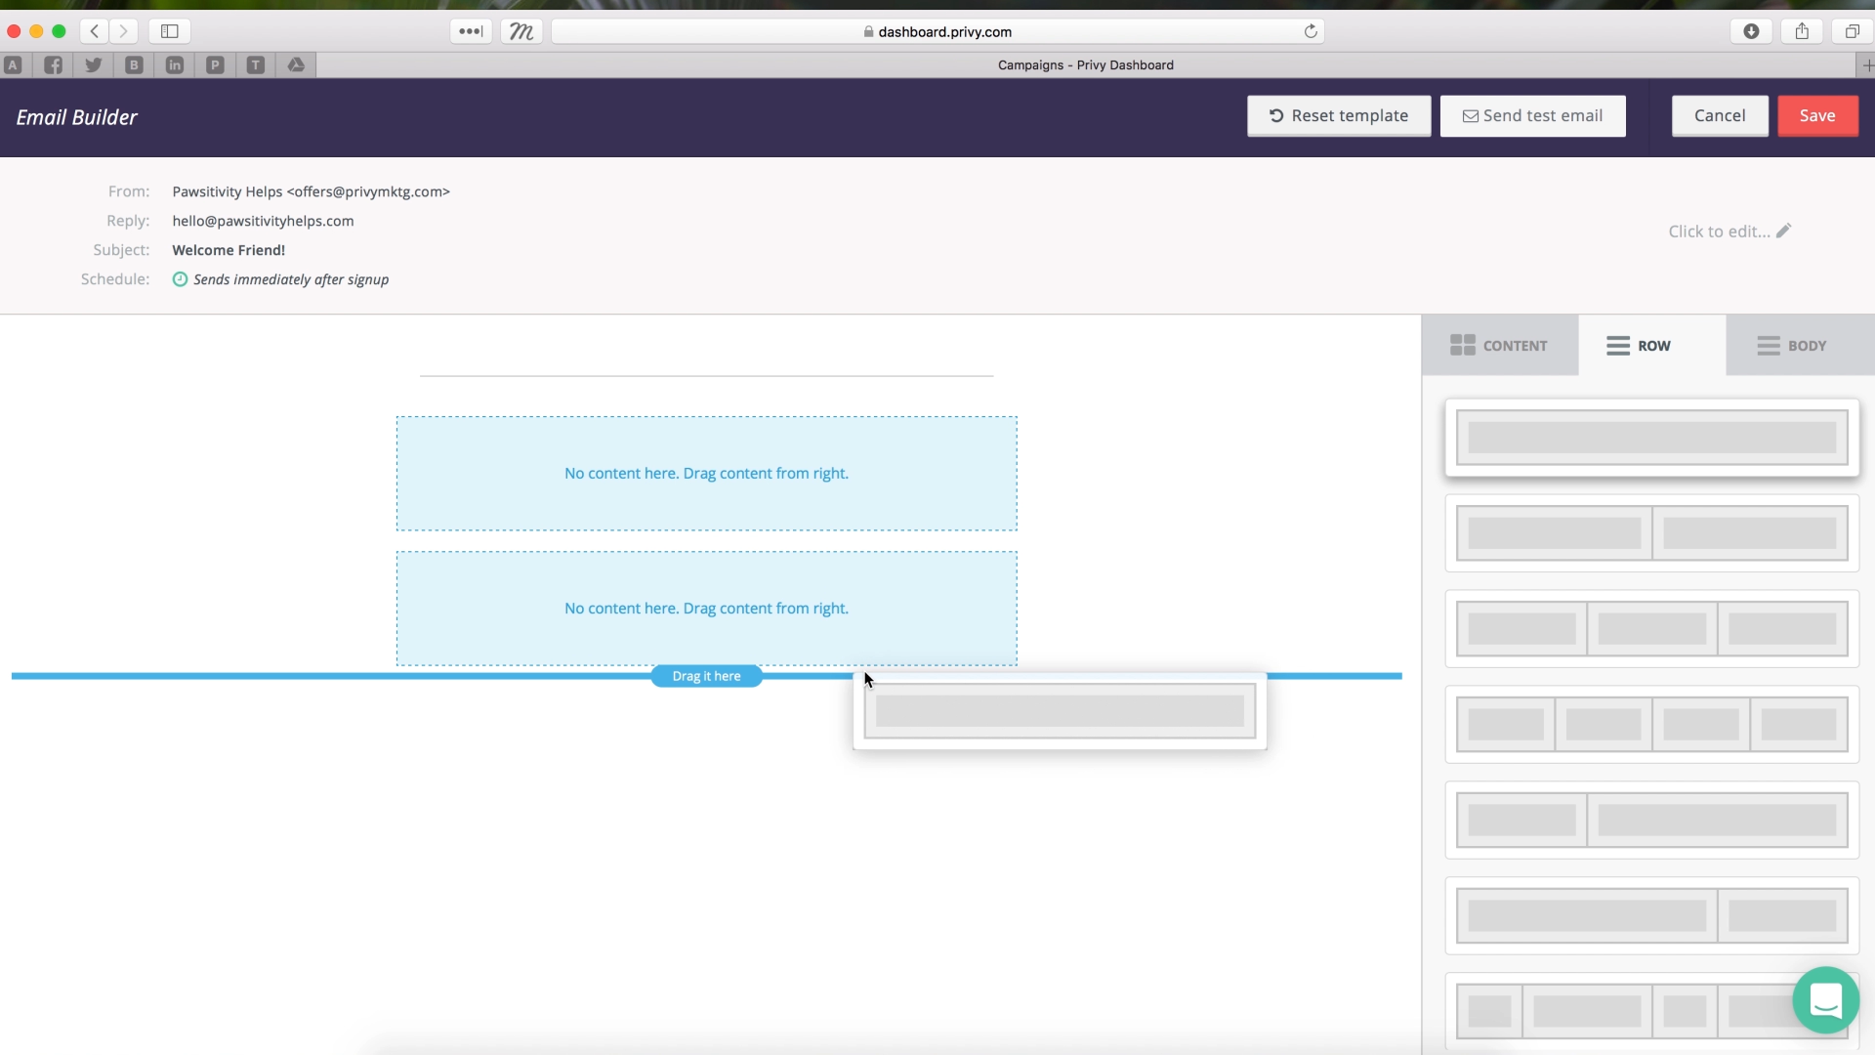Image resolution: width=1875 pixels, height=1055 pixels.
Task: Open the Google Drive favorites bookmark
Action: tap(296, 64)
